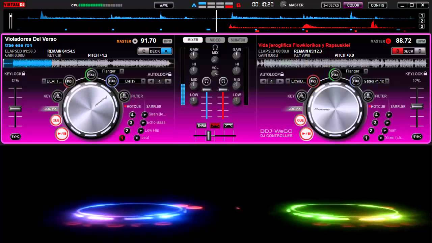The image size is (432, 243).
Task: Toggle left channel headphone cue
Action: 206,81
